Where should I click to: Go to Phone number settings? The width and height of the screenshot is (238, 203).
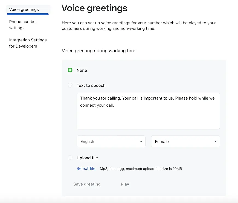click(x=23, y=25)
